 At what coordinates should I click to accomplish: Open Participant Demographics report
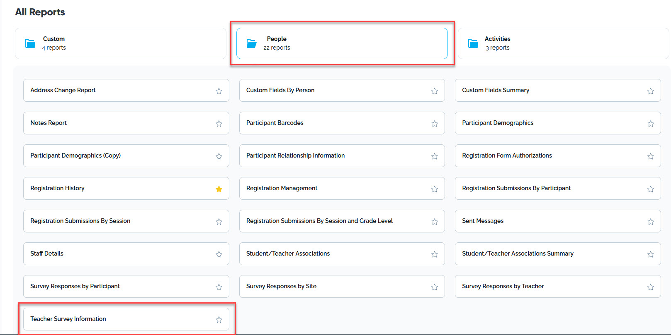point(558,123)
